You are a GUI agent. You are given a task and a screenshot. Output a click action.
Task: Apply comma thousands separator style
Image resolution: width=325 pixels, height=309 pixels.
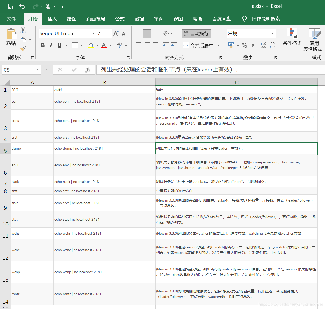tap(253, 45)
